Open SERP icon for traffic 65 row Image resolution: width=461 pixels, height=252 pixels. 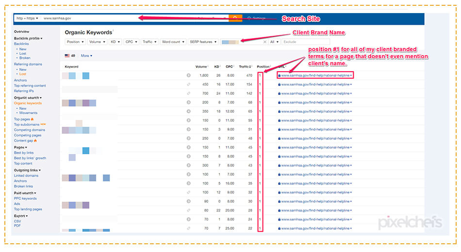point(188,111)
